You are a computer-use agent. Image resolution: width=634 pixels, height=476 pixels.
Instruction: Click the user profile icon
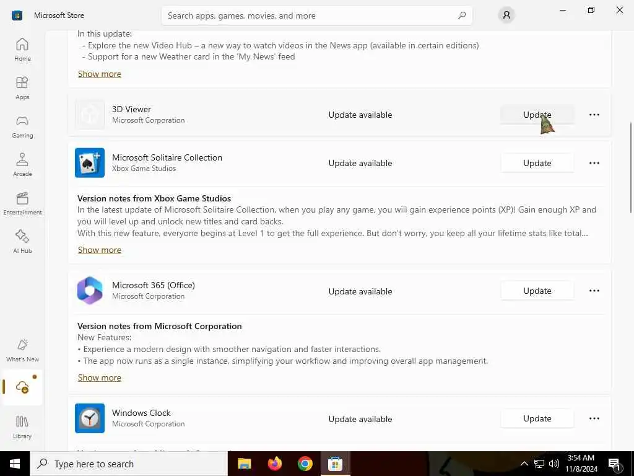click(506, 15)
